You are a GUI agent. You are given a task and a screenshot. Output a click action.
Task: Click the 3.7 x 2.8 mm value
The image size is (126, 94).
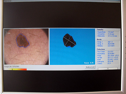(112, 36)
